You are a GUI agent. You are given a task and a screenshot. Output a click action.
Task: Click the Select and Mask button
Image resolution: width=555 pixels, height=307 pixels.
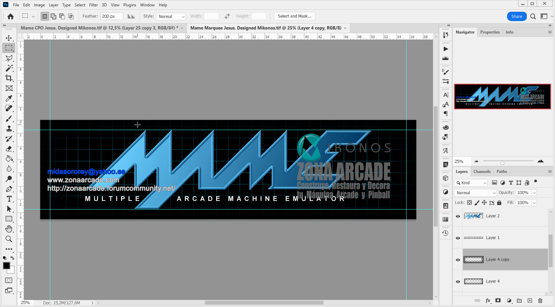(x=294, y=16)
